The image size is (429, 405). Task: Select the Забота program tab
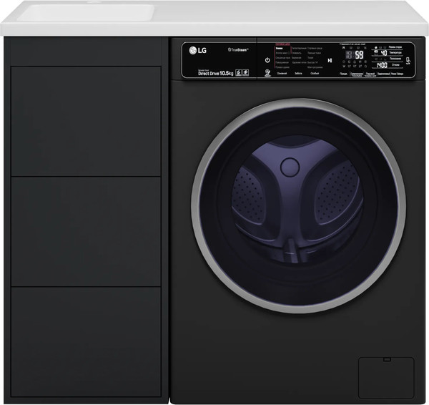(x=297, y=73)
